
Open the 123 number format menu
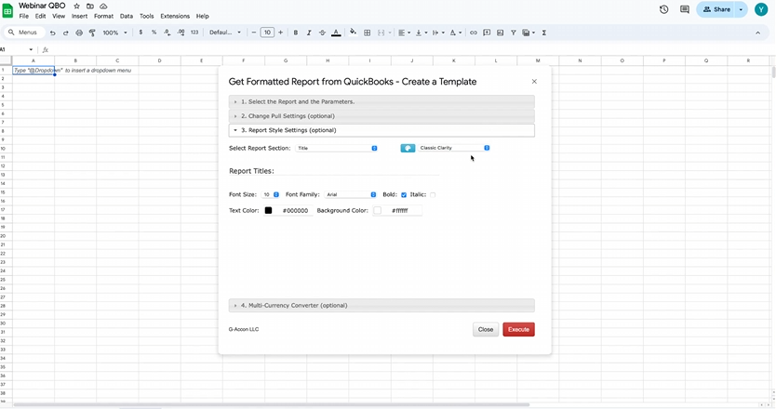click(194, 33)
